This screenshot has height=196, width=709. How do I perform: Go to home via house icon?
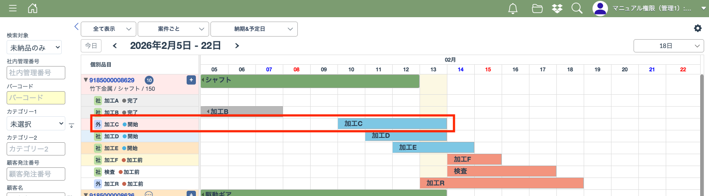(33, 8)
